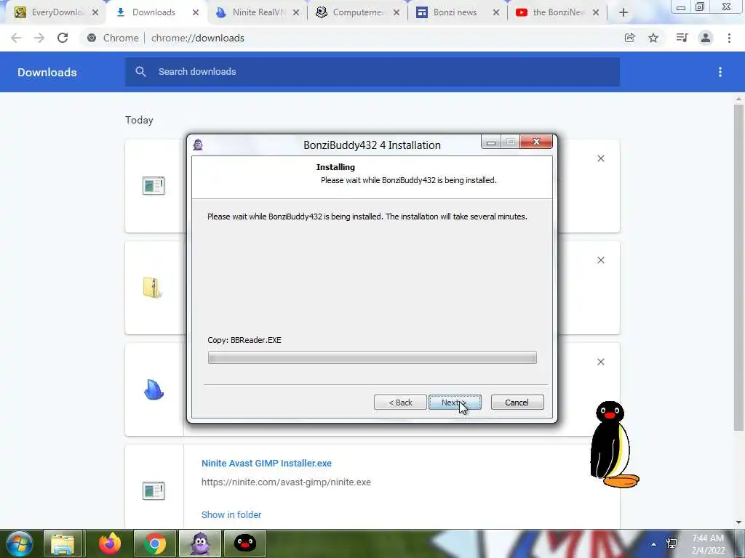Click the first download's file icon
745x558 pixels.
click(x=154, y=185)
